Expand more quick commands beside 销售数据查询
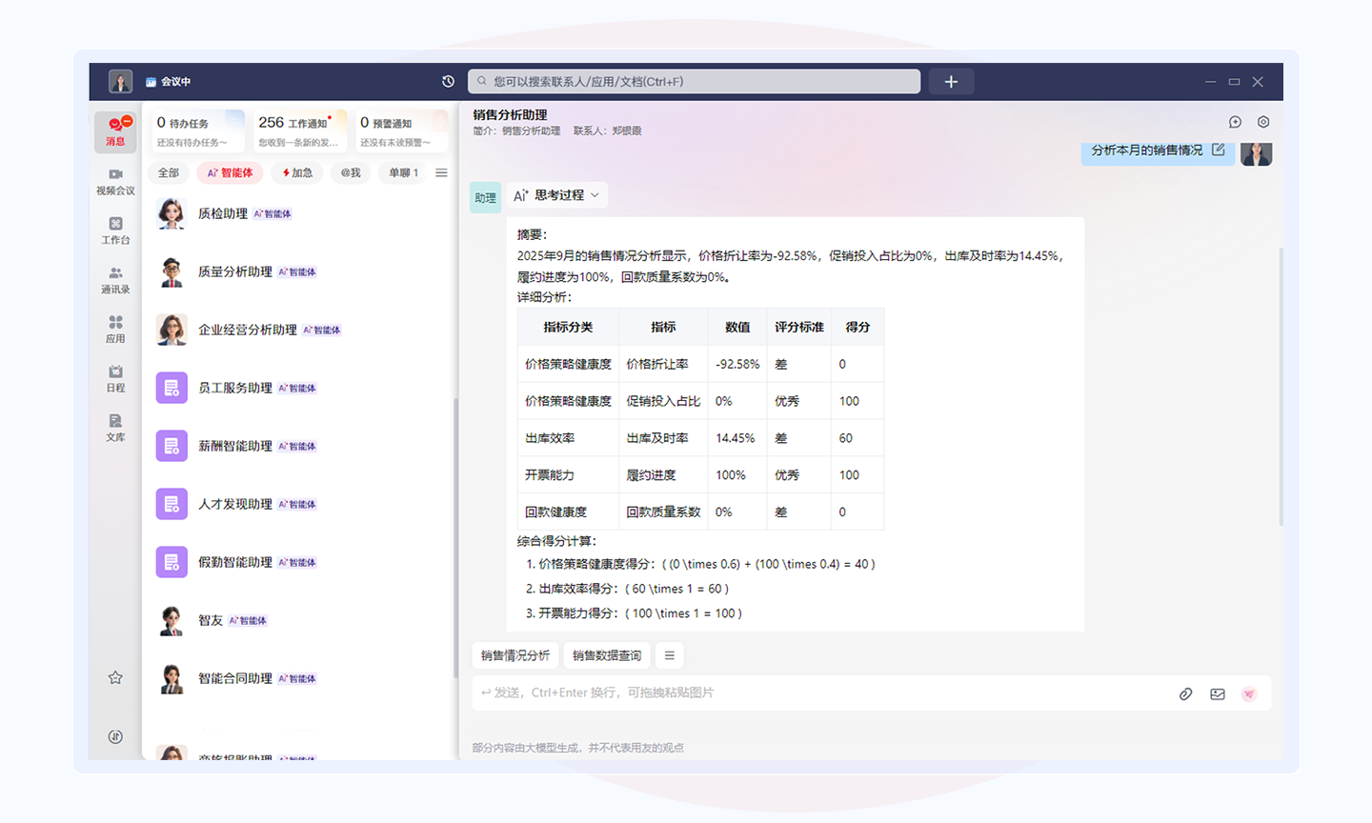 [x=670, y=655]
